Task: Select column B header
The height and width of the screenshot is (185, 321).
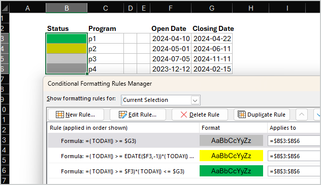Action: pyautogui.click(x=67, y=8)
